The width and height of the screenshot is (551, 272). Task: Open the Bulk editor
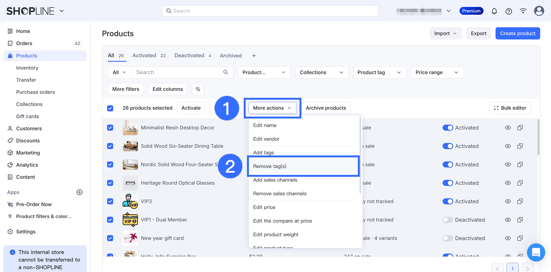pos(510,108)
